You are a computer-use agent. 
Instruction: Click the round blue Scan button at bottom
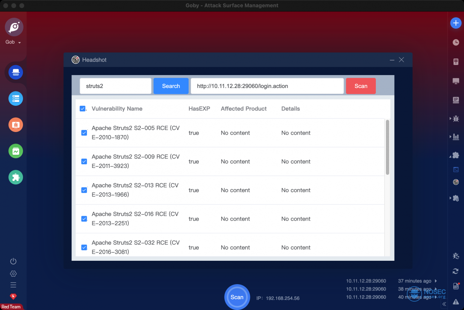(237, 297)
